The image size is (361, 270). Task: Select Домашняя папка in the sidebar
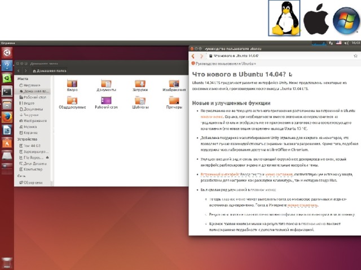(x=33, y=91)
